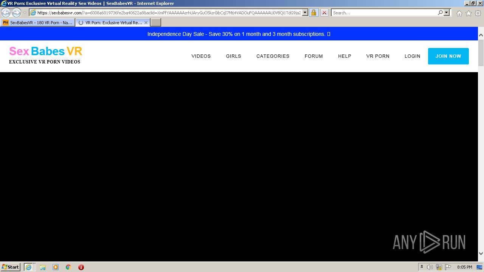Image resolution: width=484 pixels, height=272 pixels.
Task: Click the page scrollbar down arrow
Action: [x=481, y=253]
